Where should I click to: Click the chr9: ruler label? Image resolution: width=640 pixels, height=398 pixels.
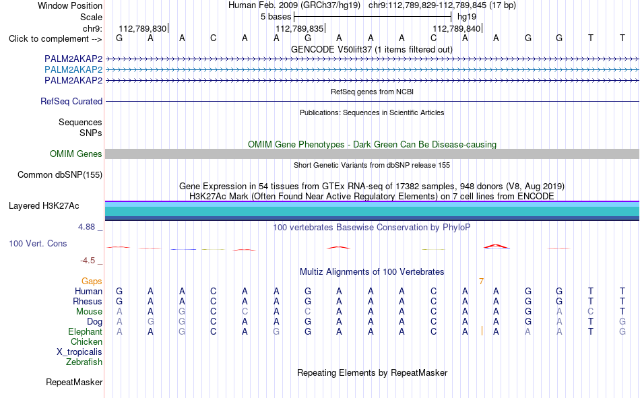92,28
